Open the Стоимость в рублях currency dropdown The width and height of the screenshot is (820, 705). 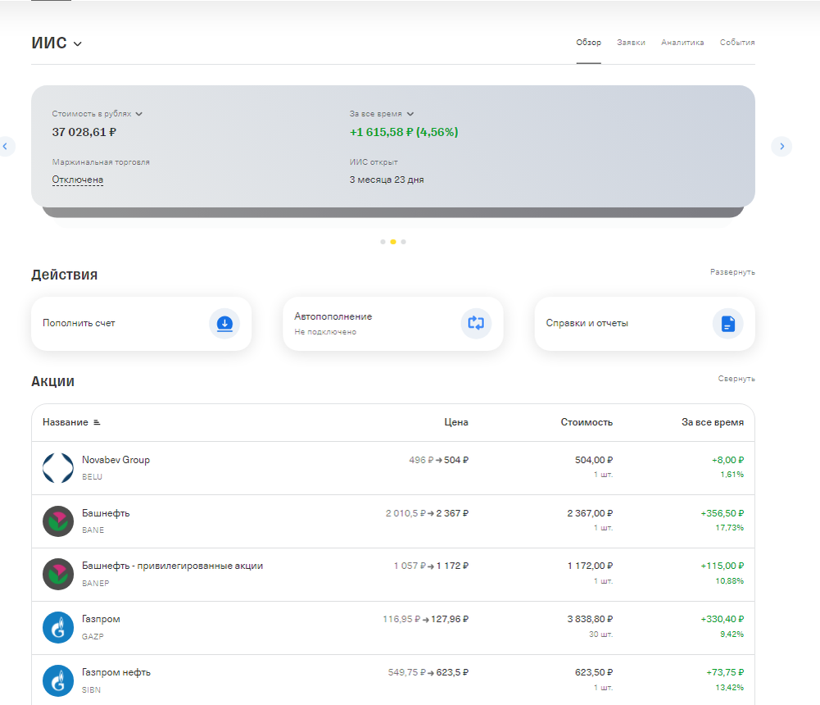pyautogui.click(x=97, y=114)
